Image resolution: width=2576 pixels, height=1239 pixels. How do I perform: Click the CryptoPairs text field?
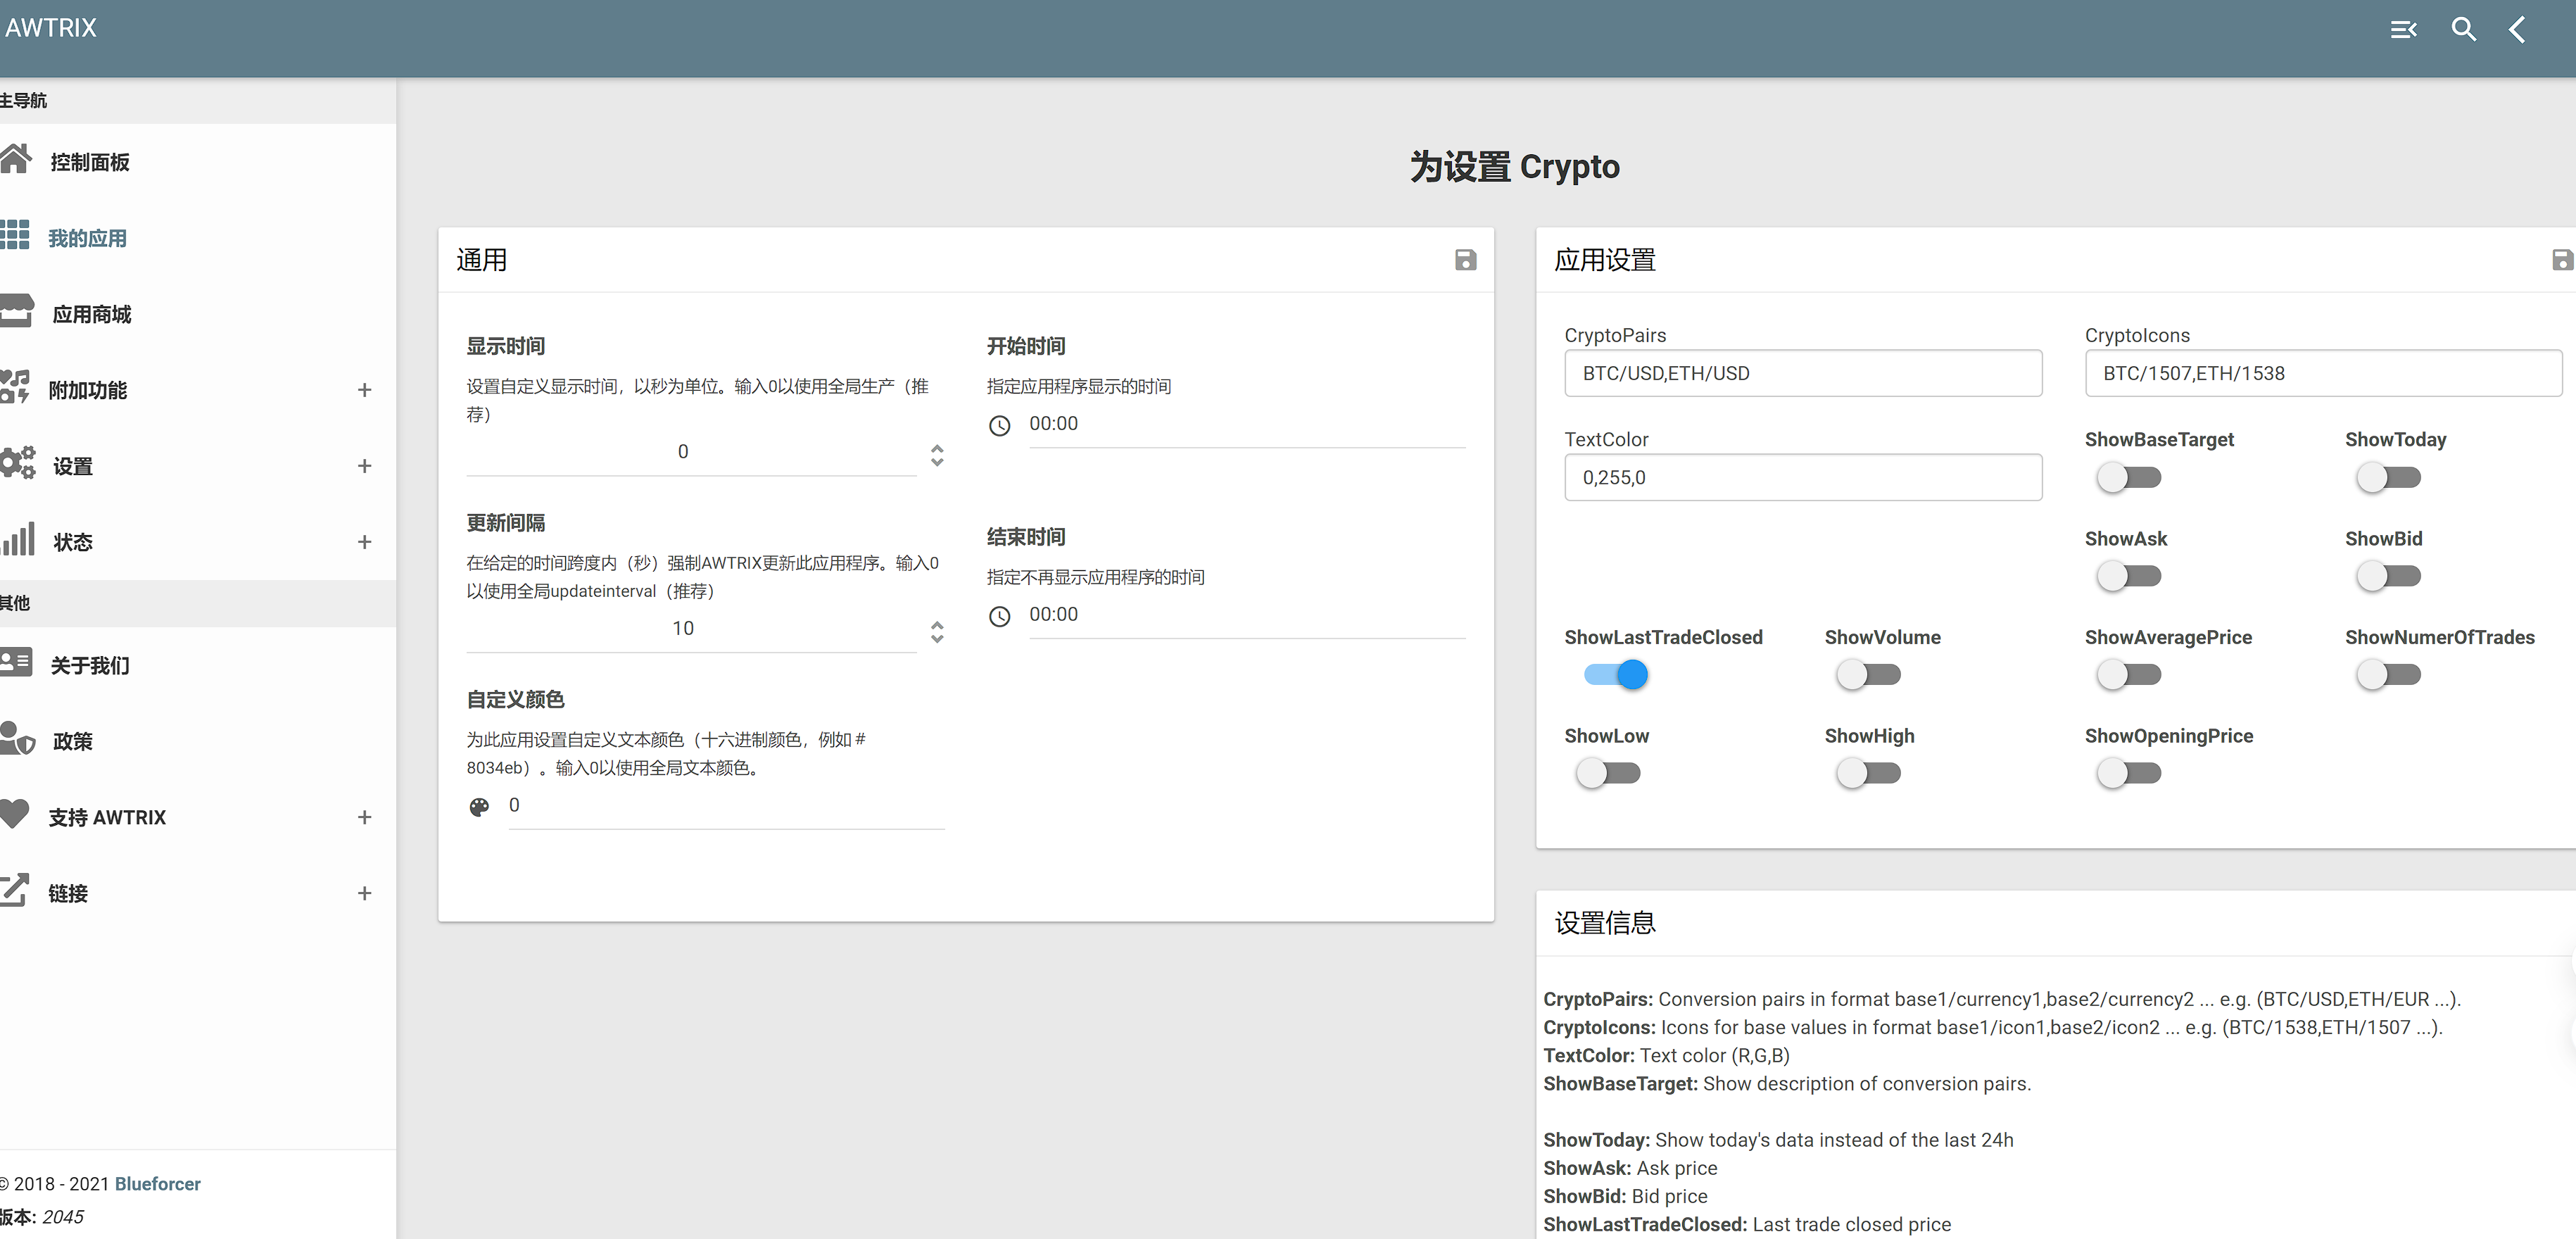pos(1802,373)
